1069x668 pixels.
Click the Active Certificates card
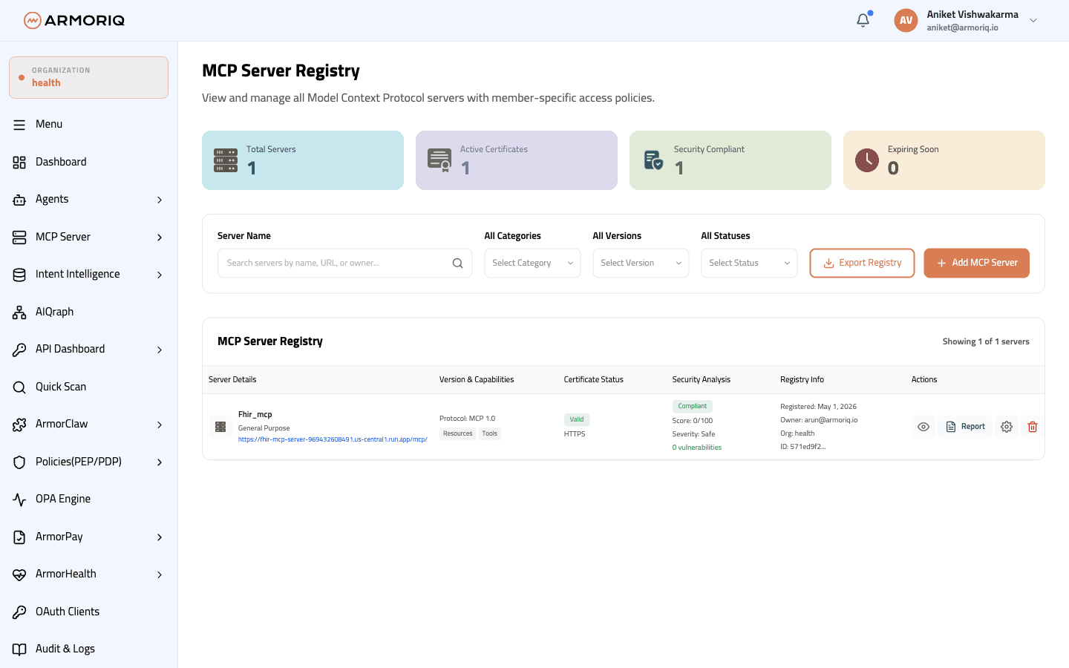(x=517, y=160)
